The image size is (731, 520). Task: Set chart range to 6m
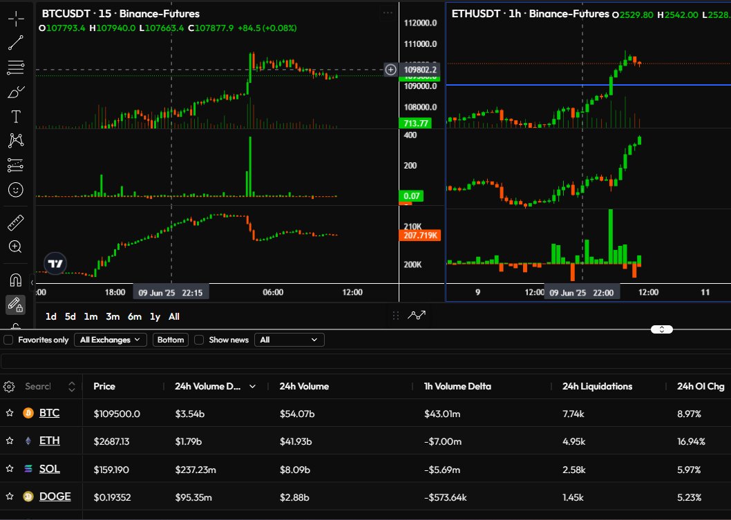(134, 316)
